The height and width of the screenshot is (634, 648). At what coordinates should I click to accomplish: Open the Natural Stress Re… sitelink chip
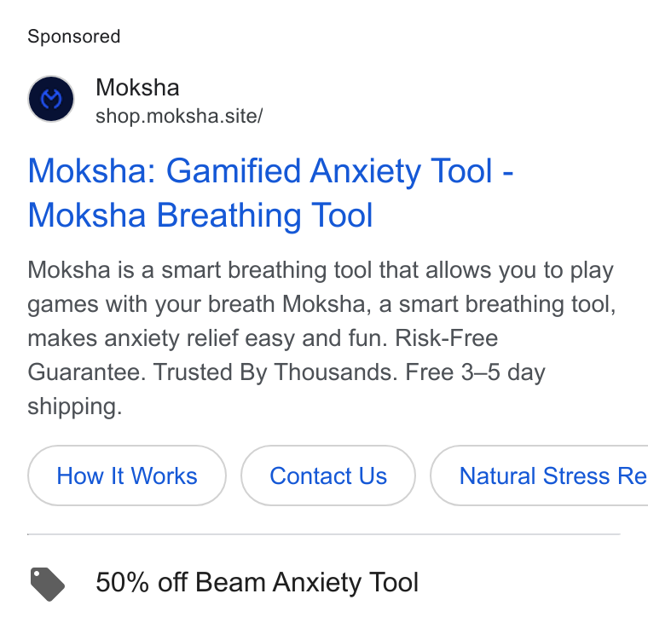540,475
